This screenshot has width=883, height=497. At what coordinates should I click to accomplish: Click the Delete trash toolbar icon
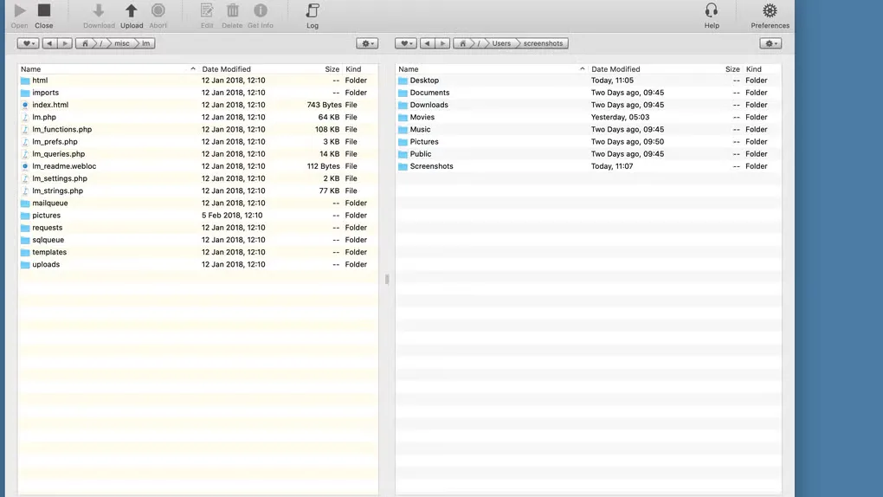(x=233, y=10)
